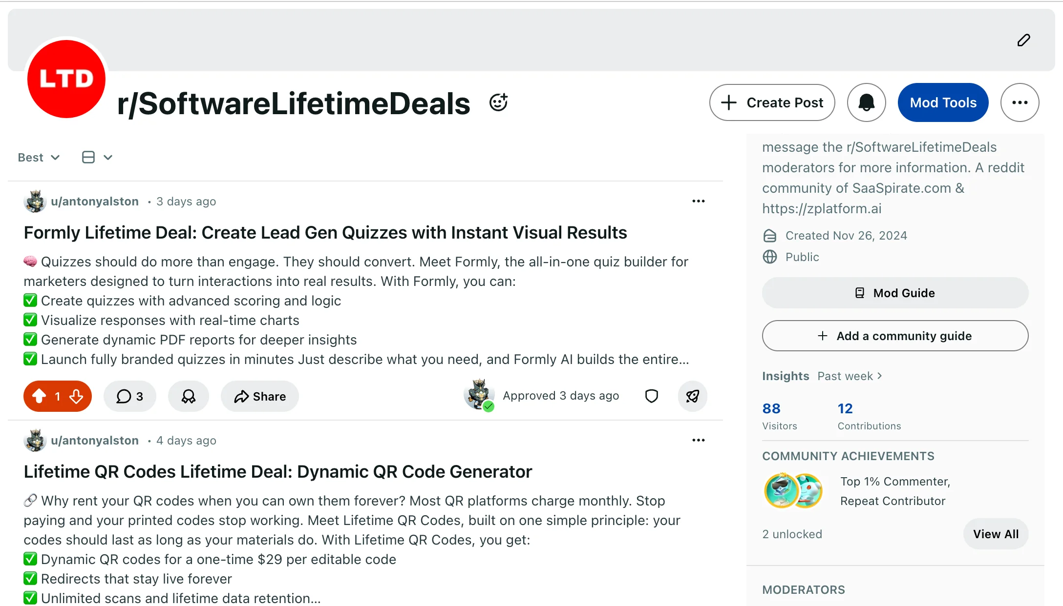Image resolution: width=1063 pixels, height=606 pixels.
Task: Click the '4 days ago' timestamp on QR Codes post
Action: (x=186, y=441)
